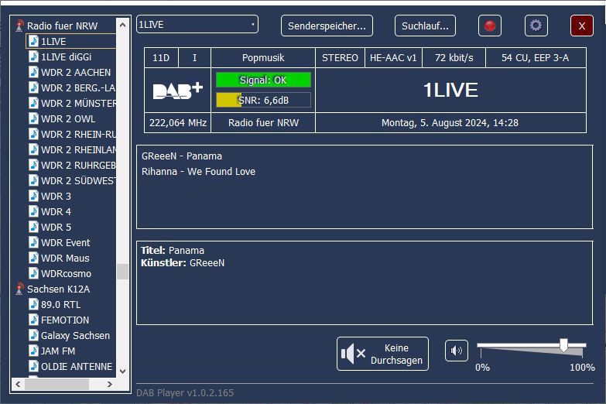Click the Sachsen K12A antenna icon
The width and height of the screenshot is (606, 404).
pos(19,289)
